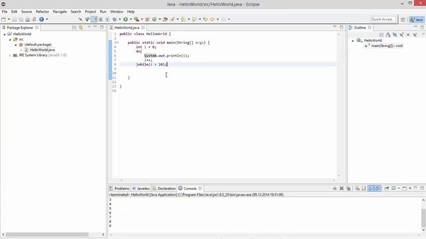Toggle Hide Non-Public Members in Outline
Viewport: 426px width, 239px height.
pyautogui.click(x=408, y=35)
